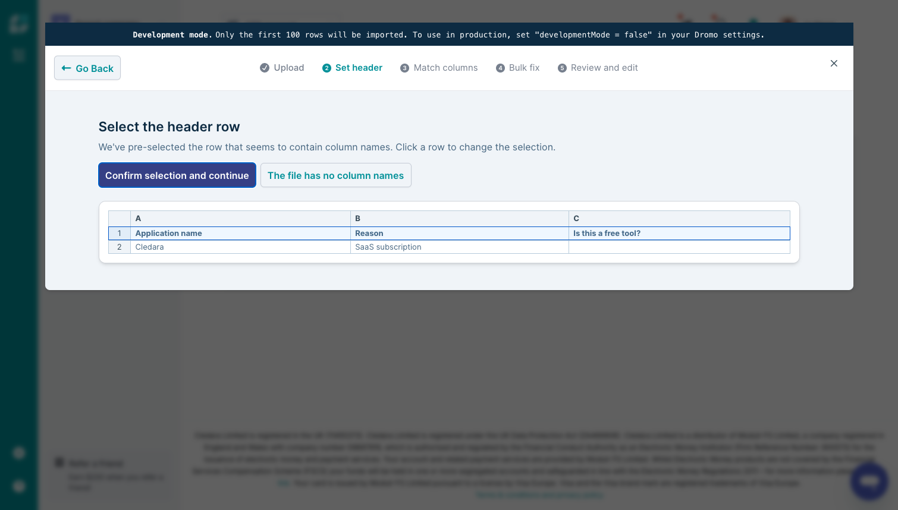The width and height of the screenshot is (898, 510).
Task: Confirm selection and continue
Action: (x=177, y=175)
